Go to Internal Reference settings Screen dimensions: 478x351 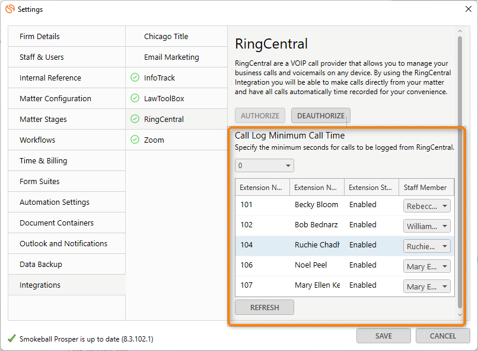67,78
